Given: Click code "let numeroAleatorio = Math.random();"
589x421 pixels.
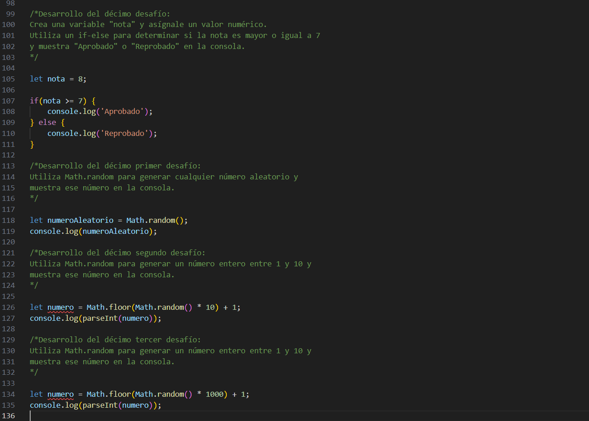Looking at the screenshot, I should 109,220.
